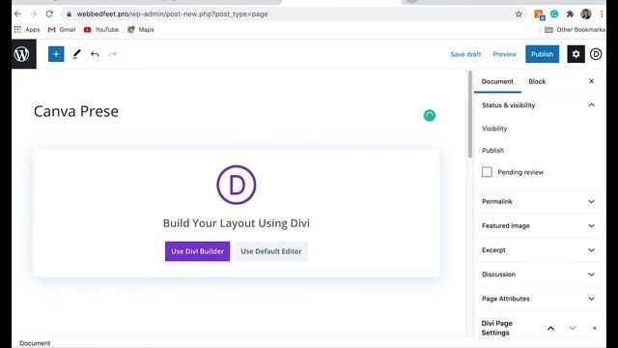
Task: Click the Build Your Layout Using Divi heading
Action: pyautogui.click(x=237, y=223)
